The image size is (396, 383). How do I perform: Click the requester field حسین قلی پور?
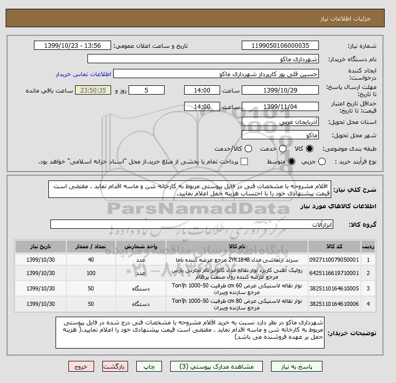(216, 74)
